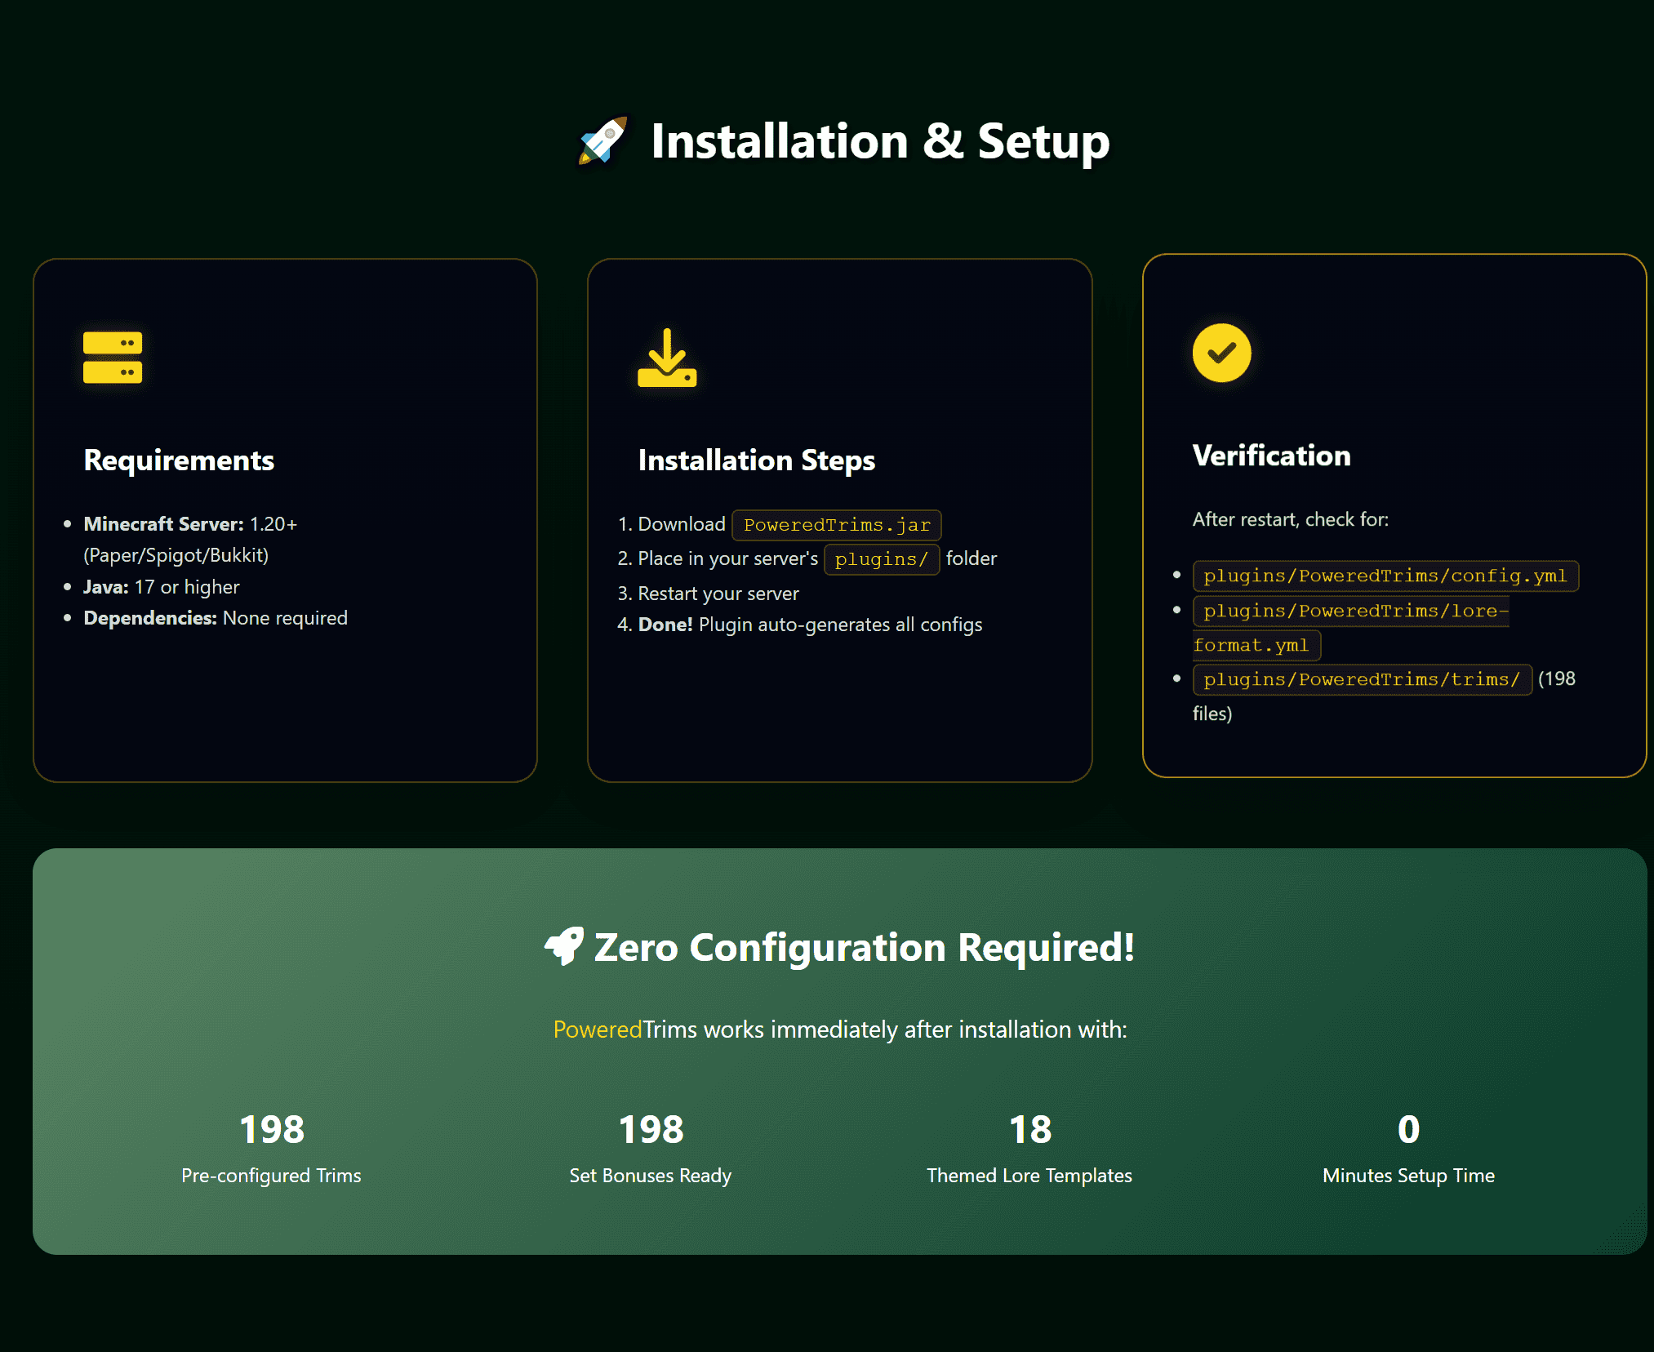Click the rocket emoji beside Installation & Setup

tap(602, 140)
